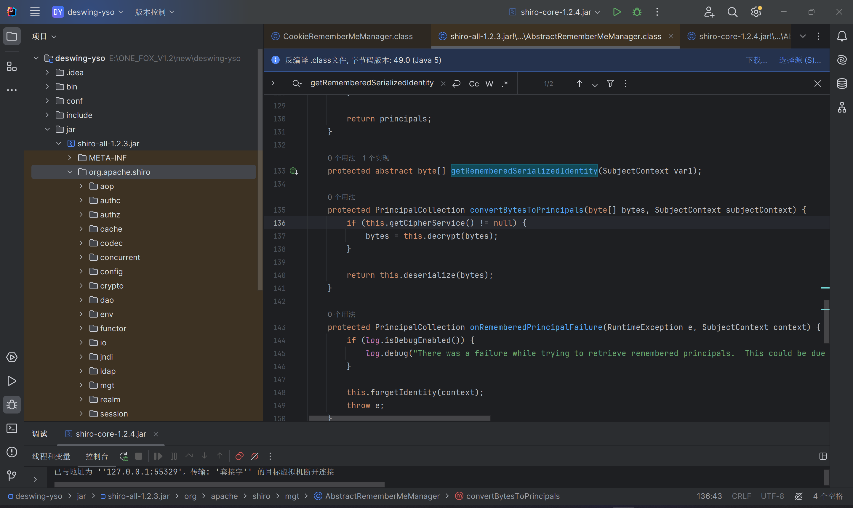This screenshot has width=853, height=508.
Task: Open Search Everywhere magnifier in title bar
Action: [732, 12]
